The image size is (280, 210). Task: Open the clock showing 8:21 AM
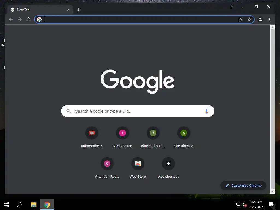click(x=256, y=205)
